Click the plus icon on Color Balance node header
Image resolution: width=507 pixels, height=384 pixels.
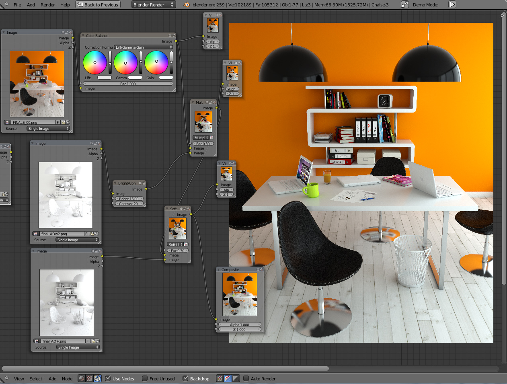[170, 35]
